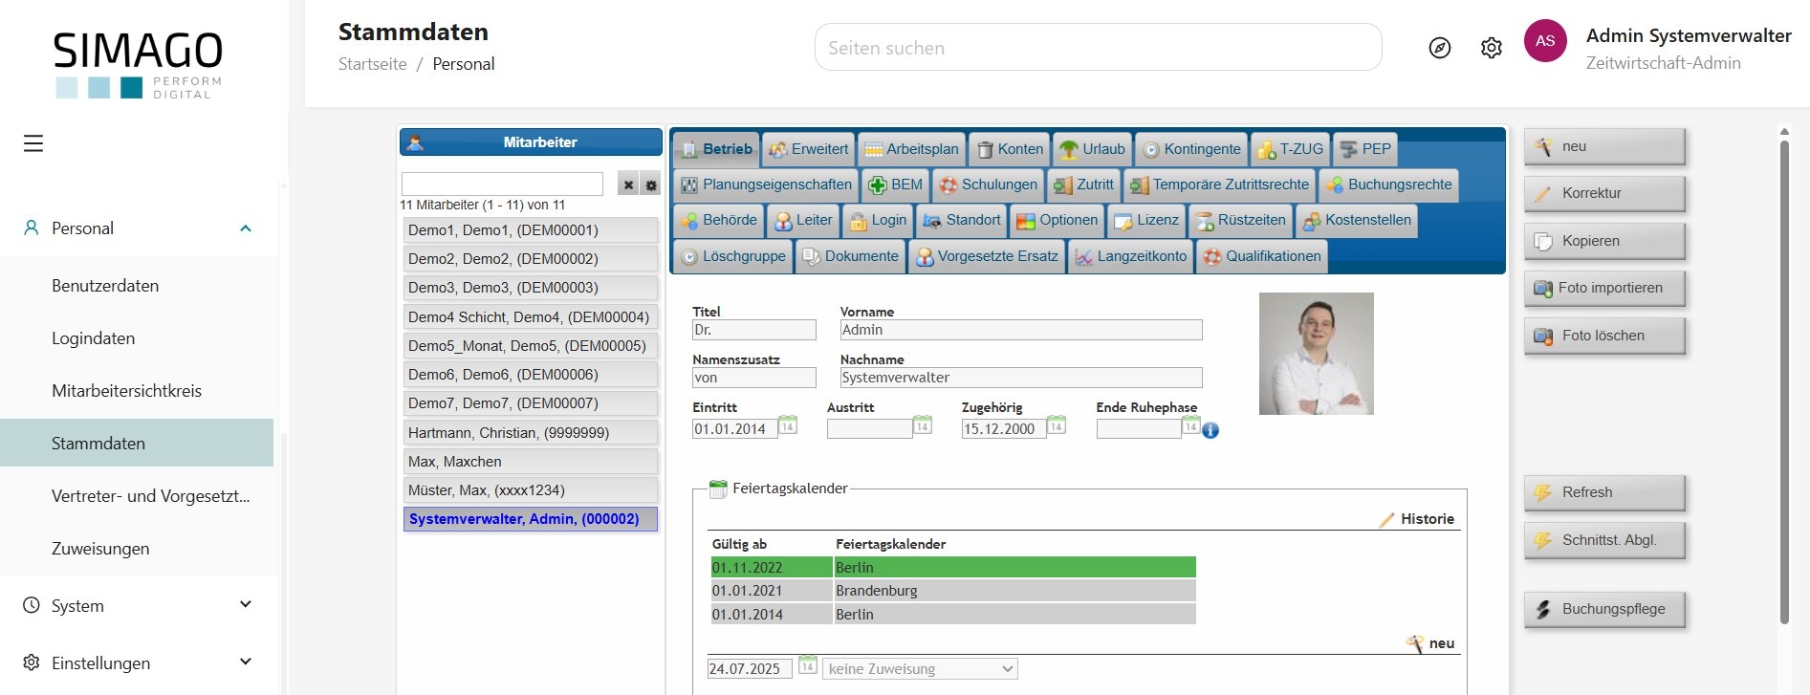Open the Kontingente tab
Screen dimensions: 1810x695
pyautogui.click(x=1191, y=149)
